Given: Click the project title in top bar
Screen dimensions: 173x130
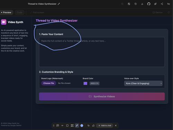Looking at the screenshot, I should (42, 4).
